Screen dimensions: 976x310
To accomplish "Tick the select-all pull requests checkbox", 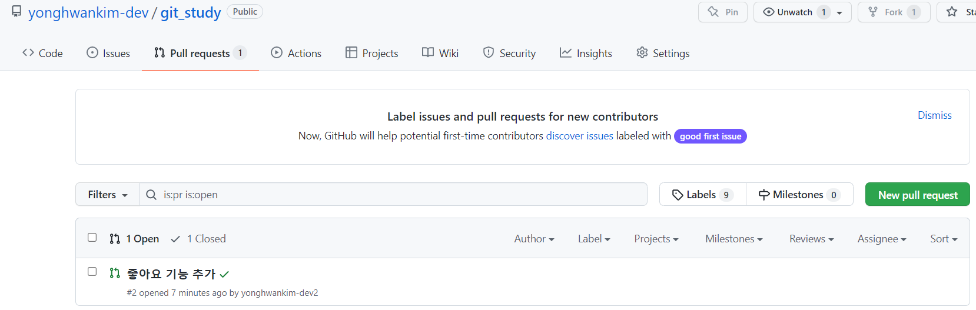I will coord(92,238).
